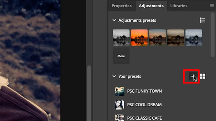Click the PSC FUNKY TOWN preset thumbnail

pos(120,91)
